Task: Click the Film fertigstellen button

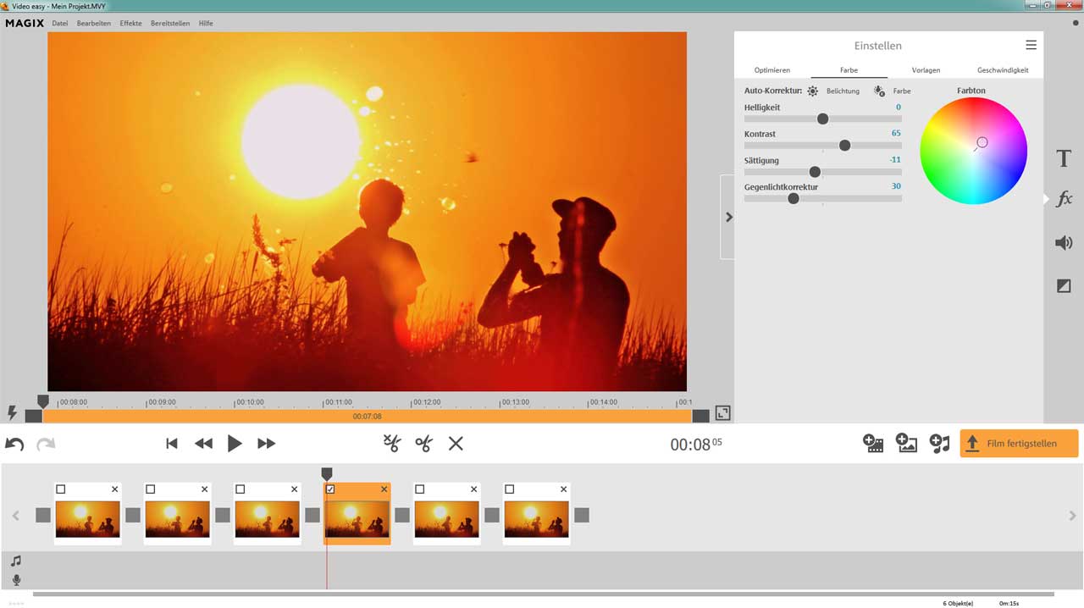Action: point(1019,443)
